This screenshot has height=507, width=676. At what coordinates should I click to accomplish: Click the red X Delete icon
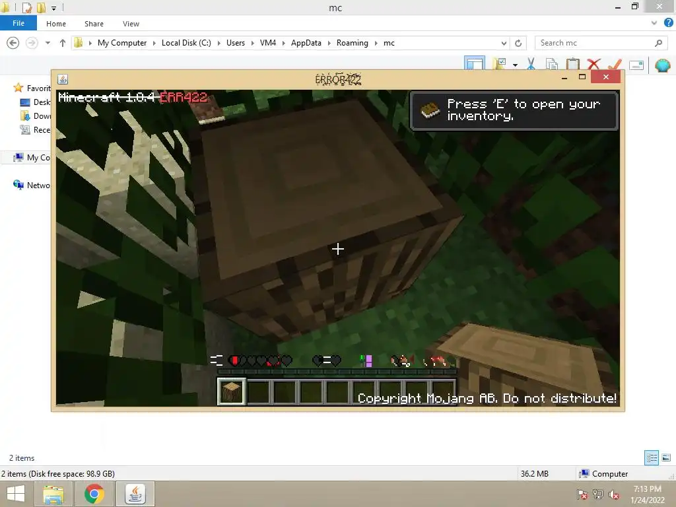coord(593,64)
